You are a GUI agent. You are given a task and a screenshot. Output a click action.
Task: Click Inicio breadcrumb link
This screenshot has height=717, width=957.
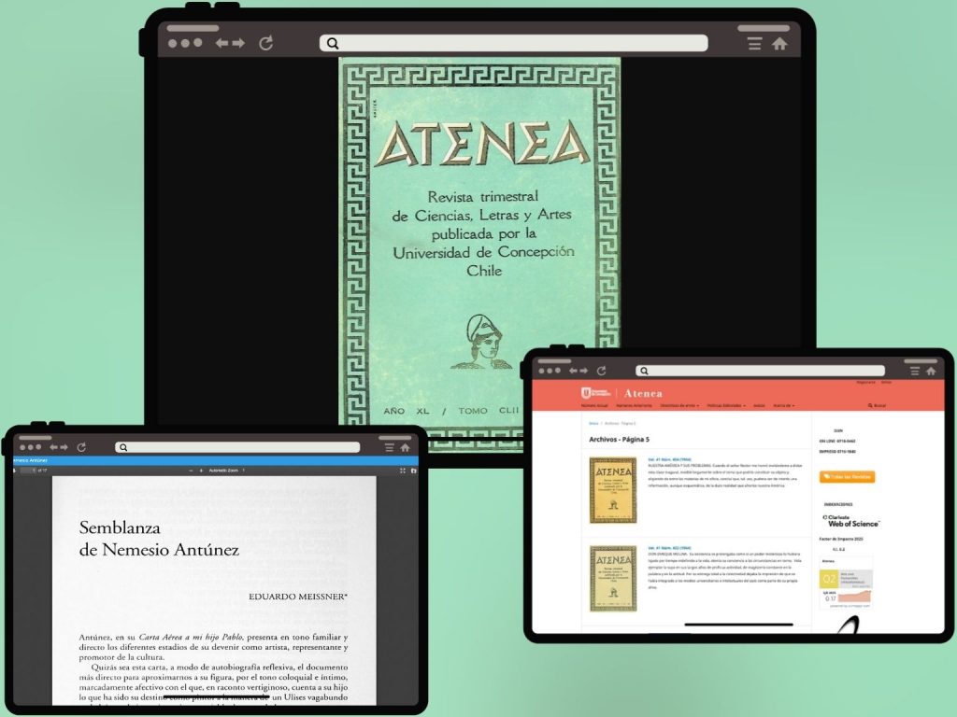(593, 423)
